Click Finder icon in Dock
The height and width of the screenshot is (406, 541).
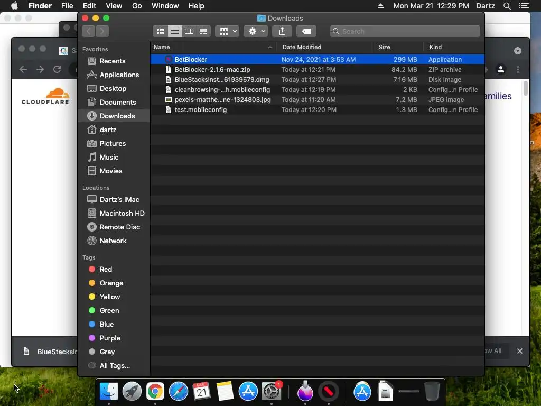(x=109, y=391)
